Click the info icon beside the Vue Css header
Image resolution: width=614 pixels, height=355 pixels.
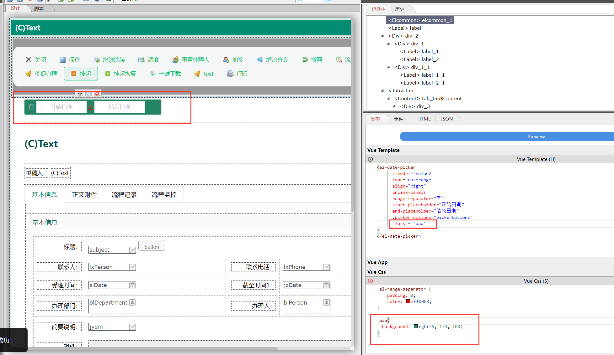point(371,281)
